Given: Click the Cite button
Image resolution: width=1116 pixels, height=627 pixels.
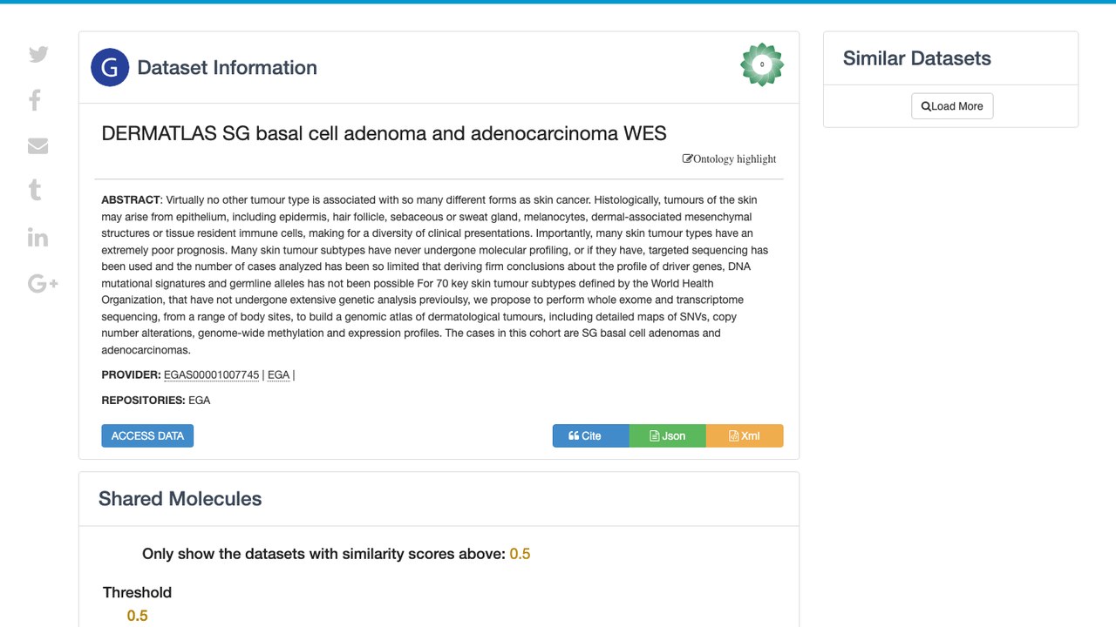Looking at the screenshot, I should (590, 435).
